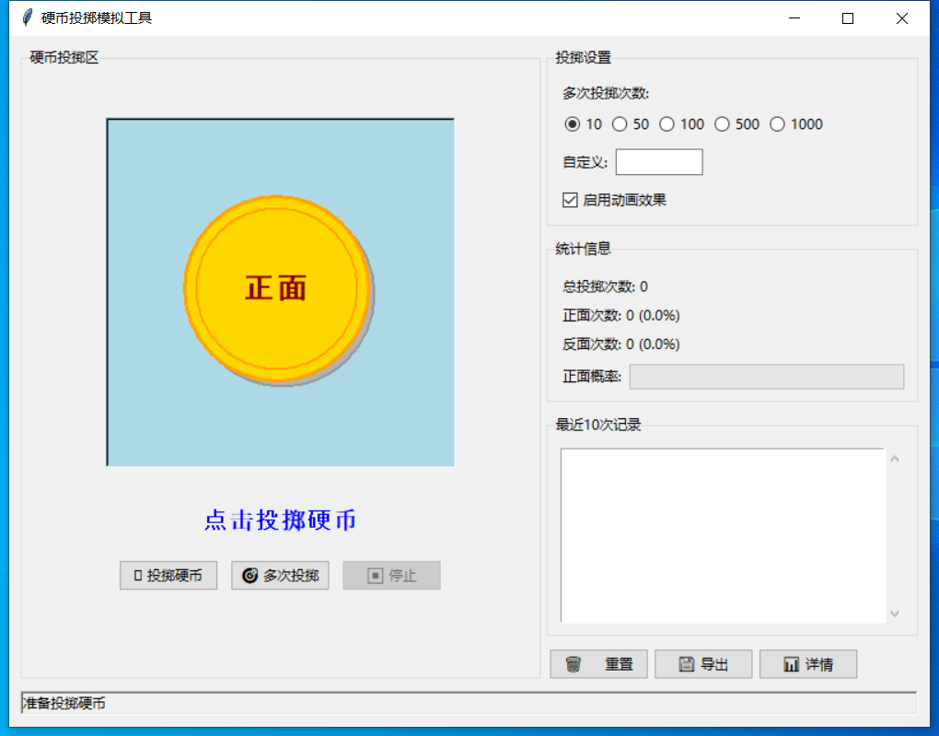Screen dimensions: 939x736
Task: Focus the 自定义 custom count input field
Action: tap(659, 162)
